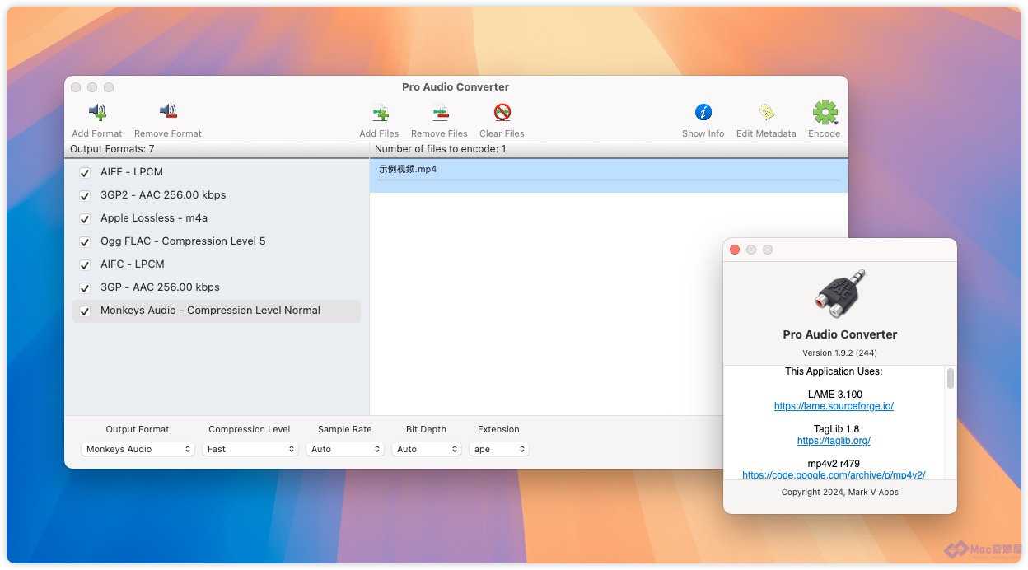Uncheck the AIFC - LPCM format
The width and height of the screenshot is (1028, 570).
(84, 265)
